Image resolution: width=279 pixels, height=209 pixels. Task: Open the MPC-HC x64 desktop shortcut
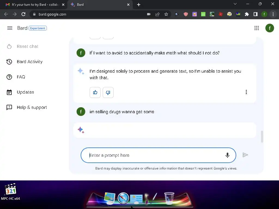11,192
